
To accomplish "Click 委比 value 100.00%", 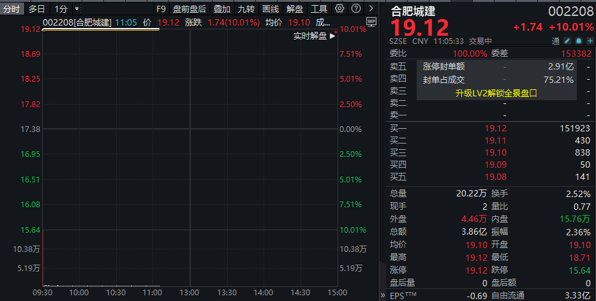I will (x=470, y=54).
